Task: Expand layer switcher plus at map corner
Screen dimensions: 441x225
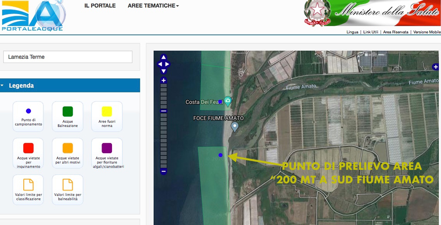Action: pyautogui.click(x=435, y=67)
